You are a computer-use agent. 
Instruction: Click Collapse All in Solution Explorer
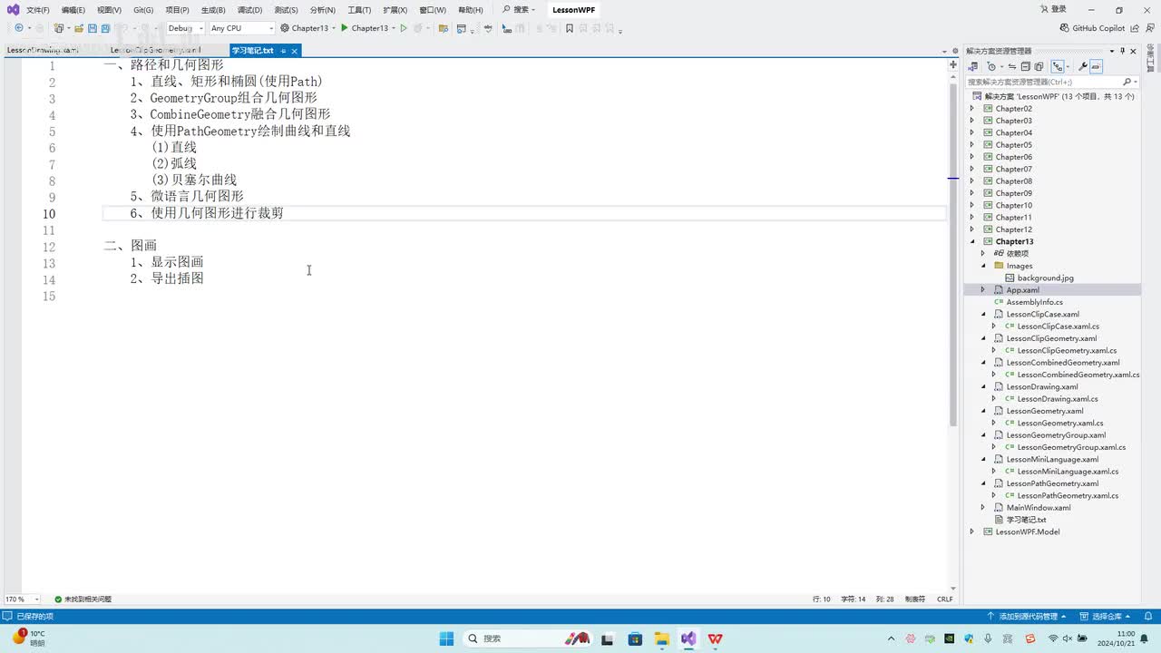pyautogui.click(x=1026, y=66)
